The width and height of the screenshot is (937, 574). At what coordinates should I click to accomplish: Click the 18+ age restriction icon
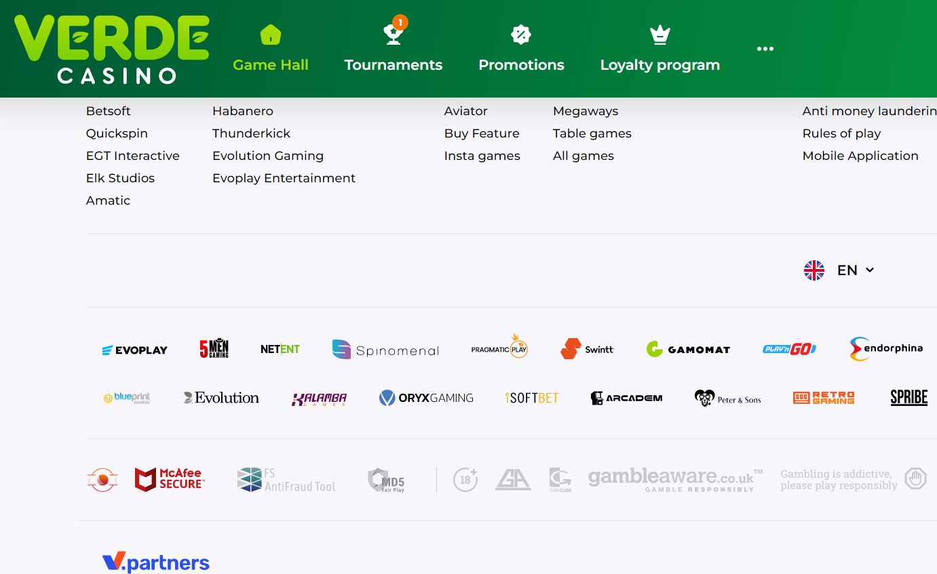pos(465,480)
